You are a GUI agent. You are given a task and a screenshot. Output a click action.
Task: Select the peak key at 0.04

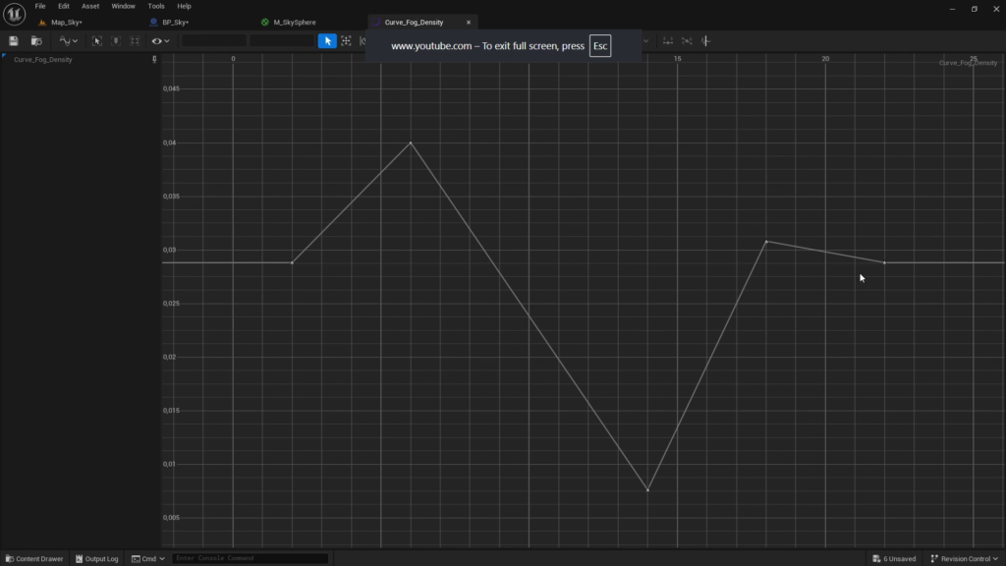pos(411,142)
